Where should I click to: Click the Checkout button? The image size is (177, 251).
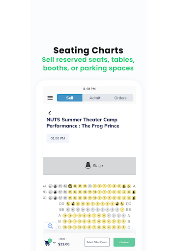tap(124, 242)
